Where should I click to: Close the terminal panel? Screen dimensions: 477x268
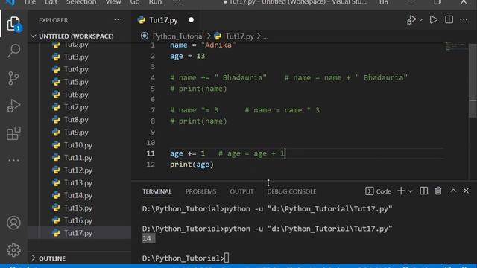(466, 191)
